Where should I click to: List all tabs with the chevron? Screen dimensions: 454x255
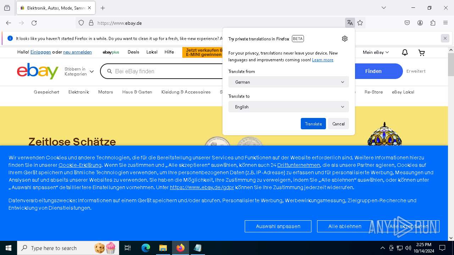[x=384, y=8]
